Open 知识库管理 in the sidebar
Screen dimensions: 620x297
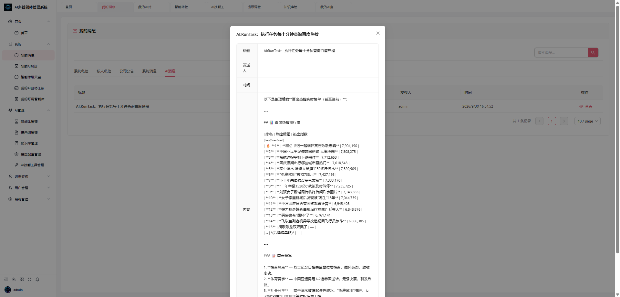(x=28, y=143)
